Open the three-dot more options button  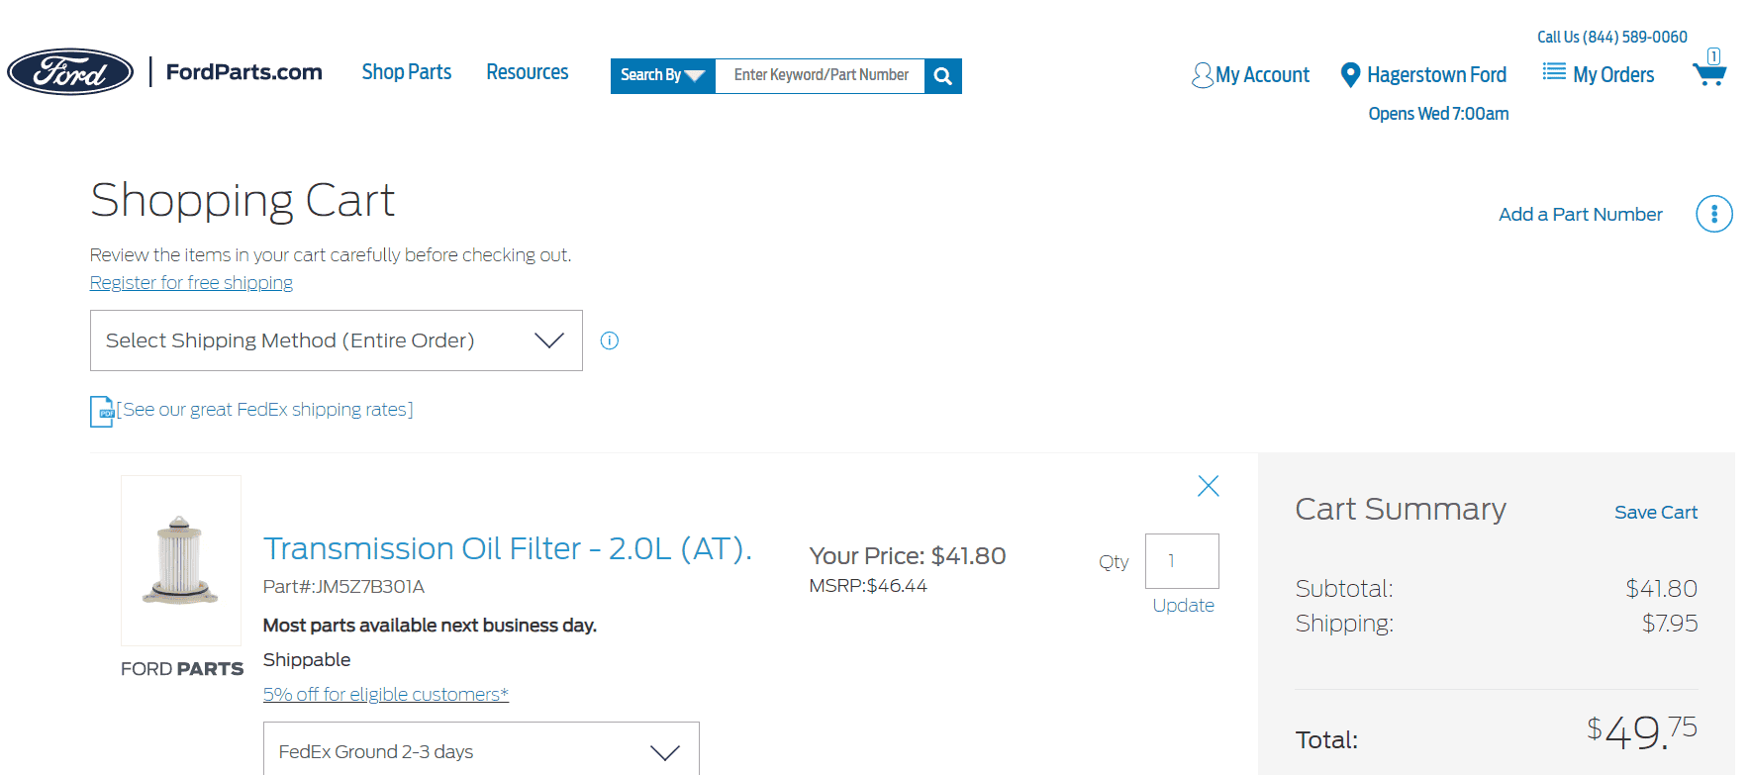coord(1713,214)
